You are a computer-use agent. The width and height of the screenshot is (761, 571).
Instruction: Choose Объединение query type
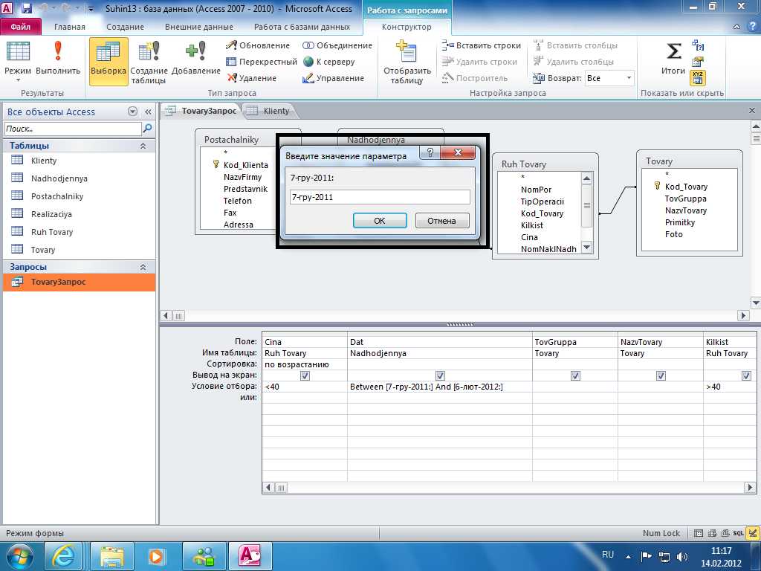(x=337, y=45)
